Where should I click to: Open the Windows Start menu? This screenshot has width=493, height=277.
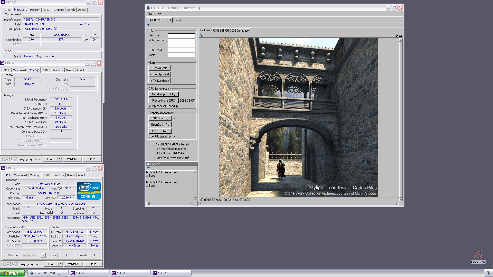click(x=12, y=273)
